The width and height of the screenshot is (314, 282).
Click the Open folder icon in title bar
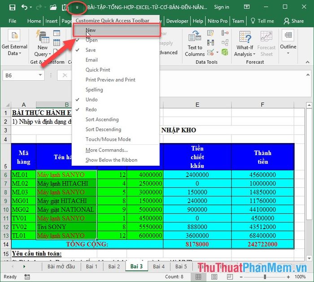coord(53,7)
